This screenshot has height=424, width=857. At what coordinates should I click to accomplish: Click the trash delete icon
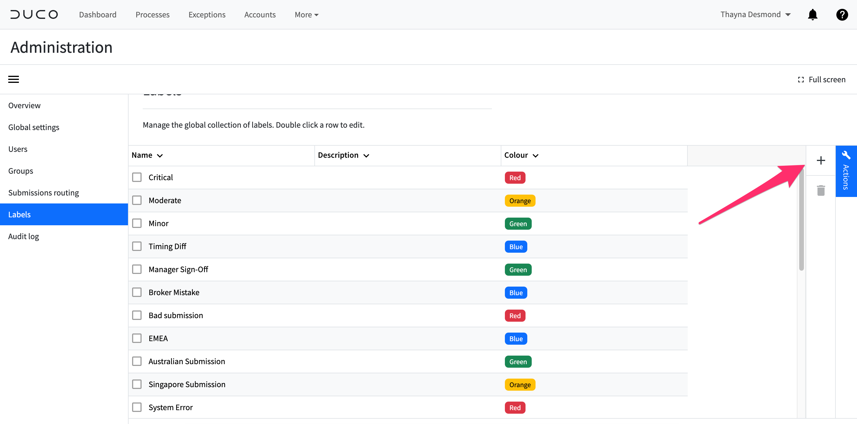point(821,190)
